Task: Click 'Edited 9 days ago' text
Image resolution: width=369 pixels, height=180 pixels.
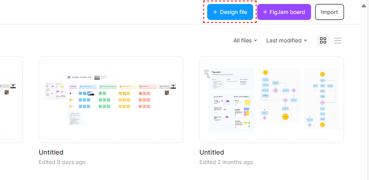Action: 62,162
